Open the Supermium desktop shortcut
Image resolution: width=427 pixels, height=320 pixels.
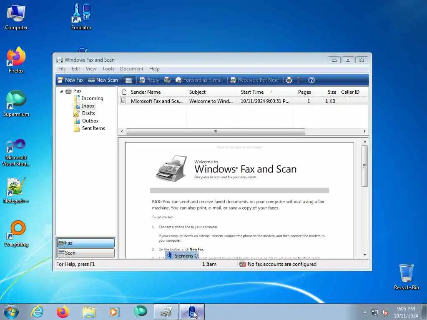(x=16, y=103)
